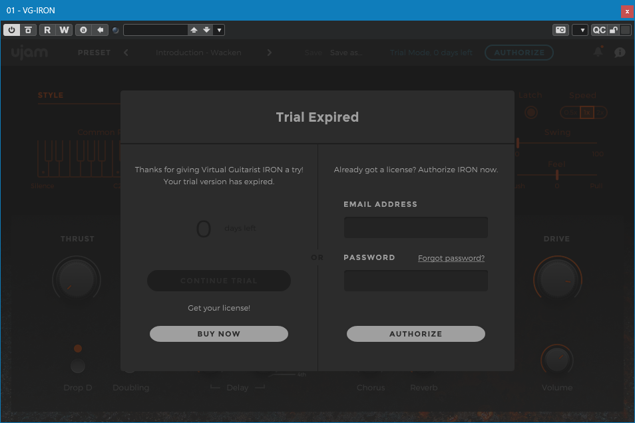The height and width of the screenshot is (423, 635).
Task: Open dropdown next to camera icon
Action: point(580,30)
